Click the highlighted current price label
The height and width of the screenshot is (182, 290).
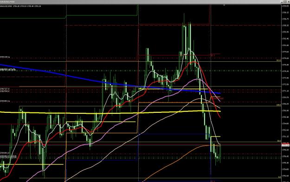click(285, 145)
